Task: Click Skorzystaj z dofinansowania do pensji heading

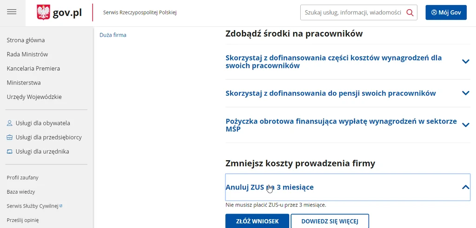Action: tap(331, 93)
